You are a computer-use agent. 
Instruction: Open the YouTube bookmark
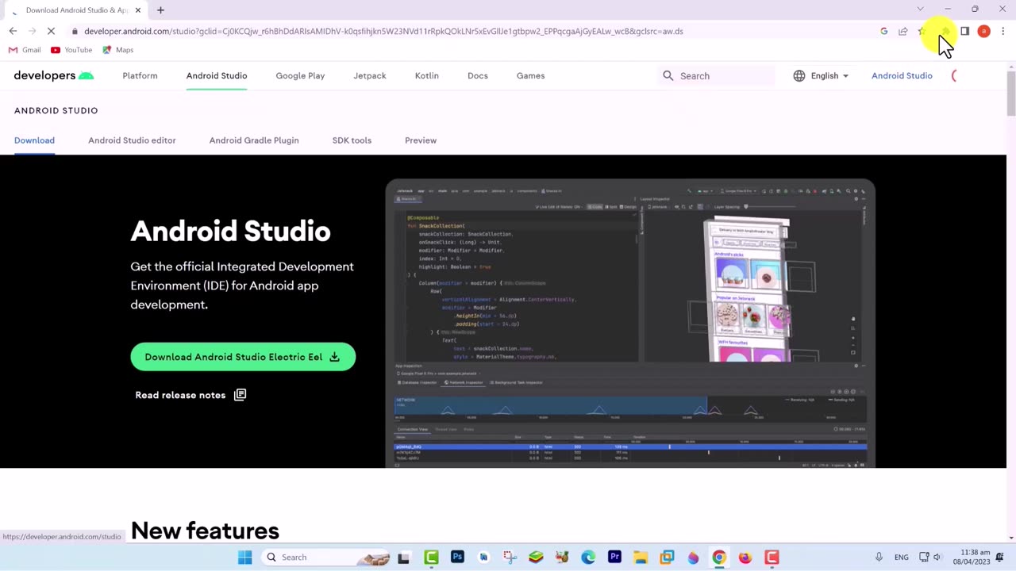click(x=71, y=50)
